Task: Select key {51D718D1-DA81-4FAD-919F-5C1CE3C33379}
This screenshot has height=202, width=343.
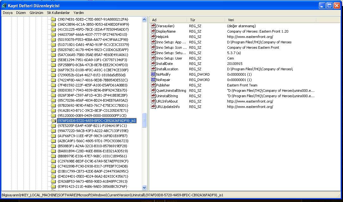Action: (93, 45)
